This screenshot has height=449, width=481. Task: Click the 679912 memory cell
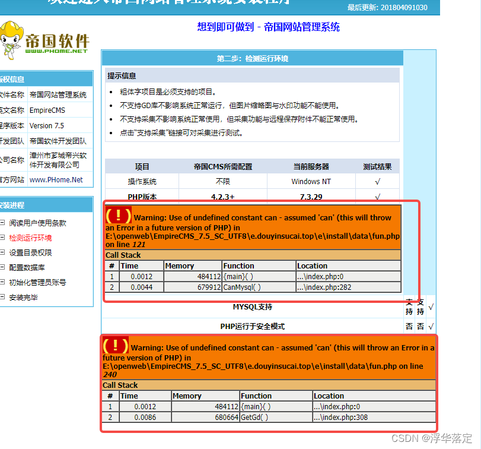193,287
